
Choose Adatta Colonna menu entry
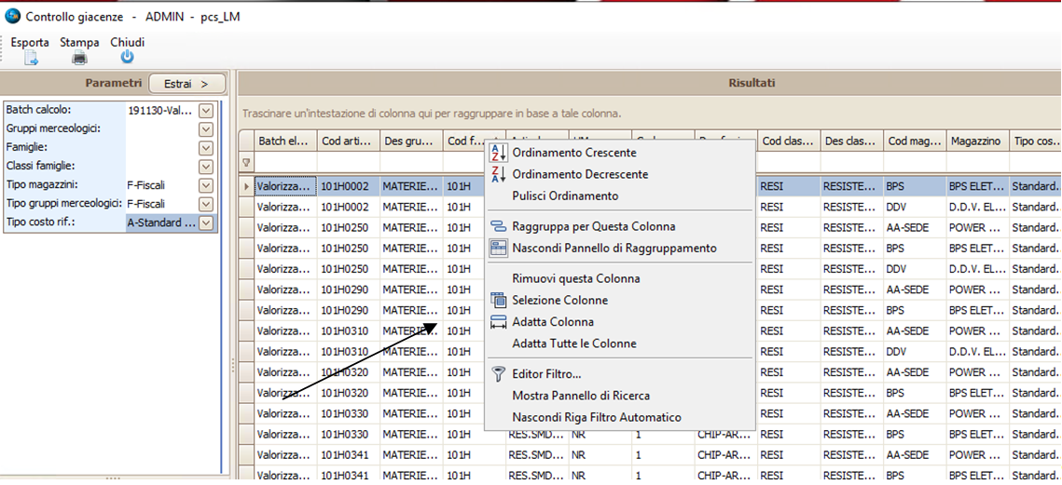coord(552,322)
